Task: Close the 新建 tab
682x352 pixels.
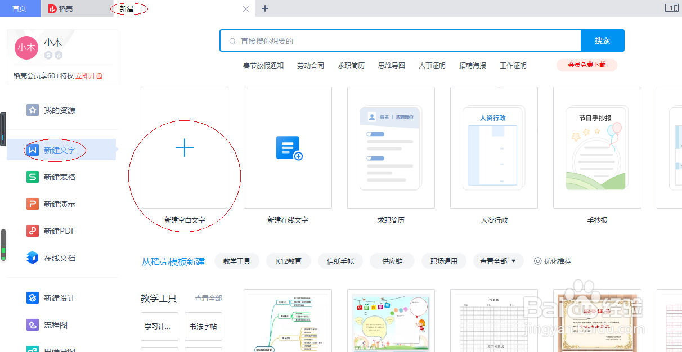Action: point(245,9)
